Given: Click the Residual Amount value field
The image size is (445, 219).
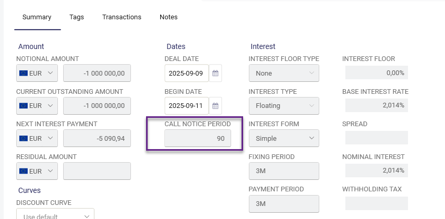Looking at the screenshot, I should (97, 171).
